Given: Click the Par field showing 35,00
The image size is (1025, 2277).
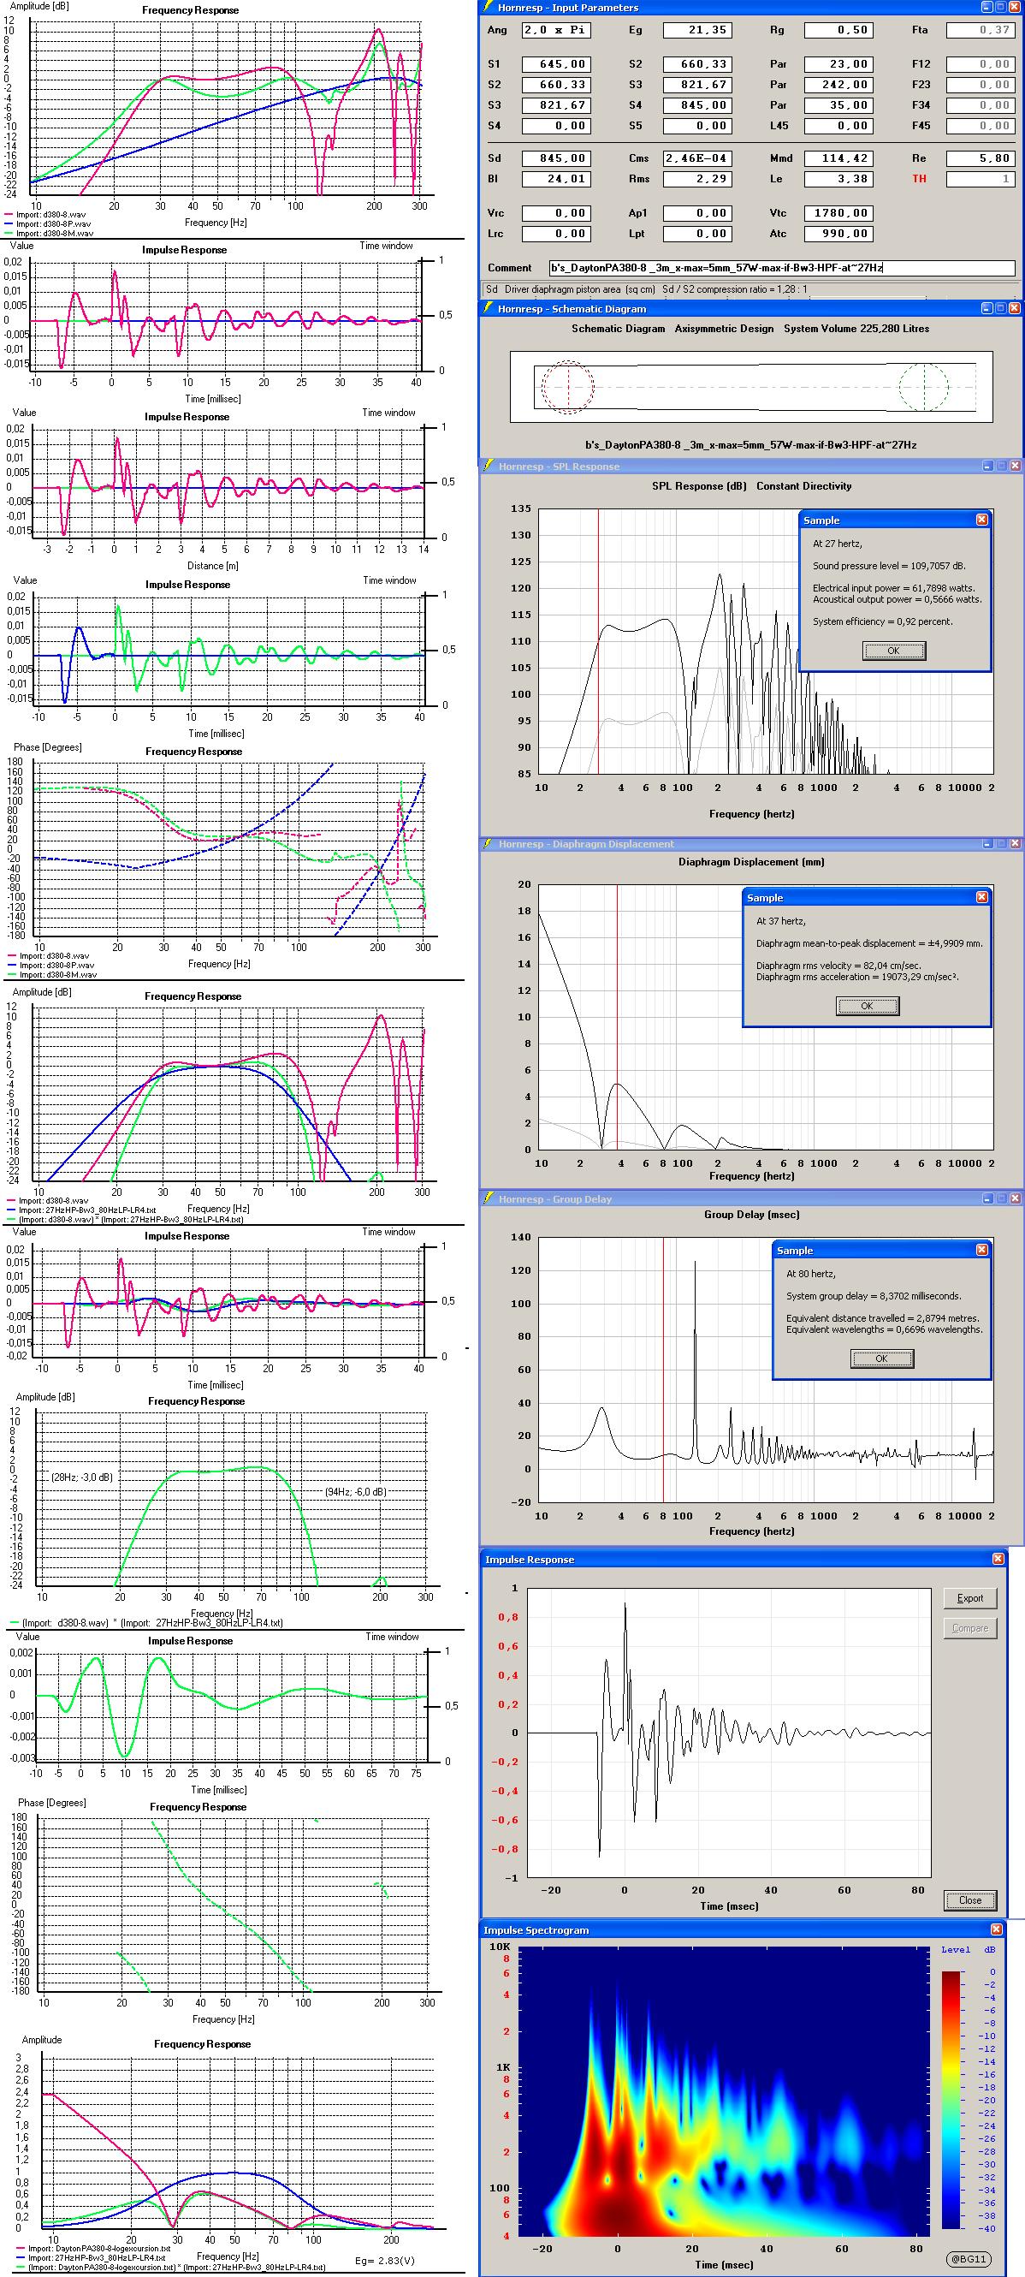Looking at the screenshot, I should (838, 105).
